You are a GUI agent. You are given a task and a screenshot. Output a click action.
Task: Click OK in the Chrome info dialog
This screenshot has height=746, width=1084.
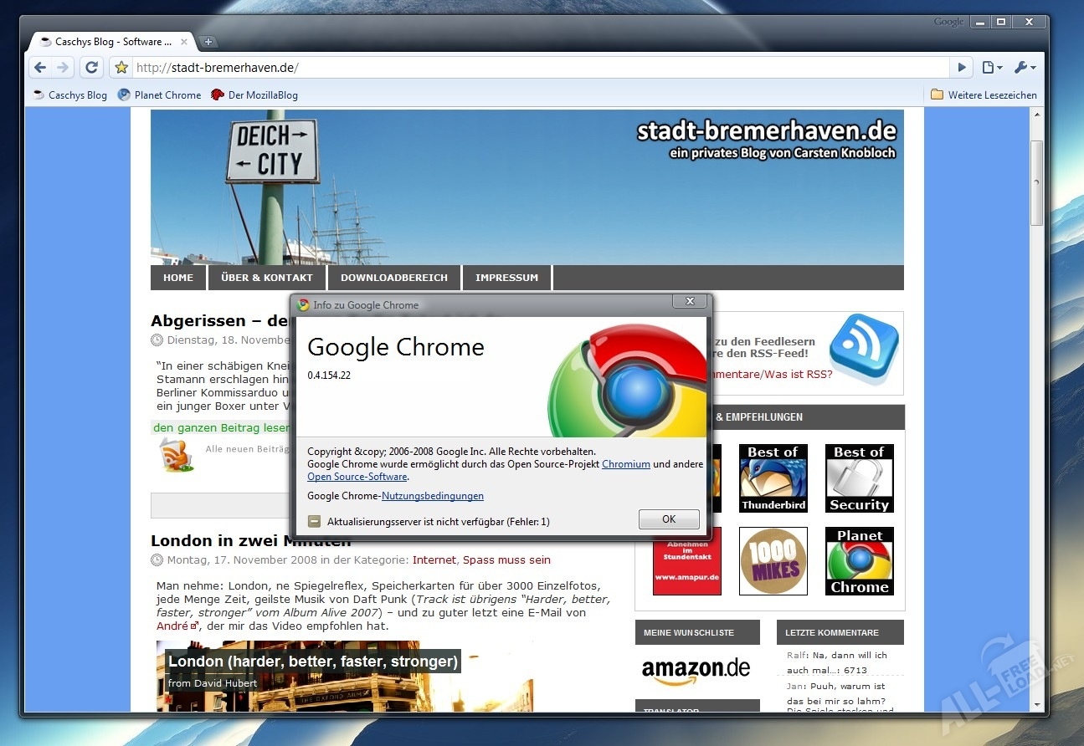pos(668,519)
